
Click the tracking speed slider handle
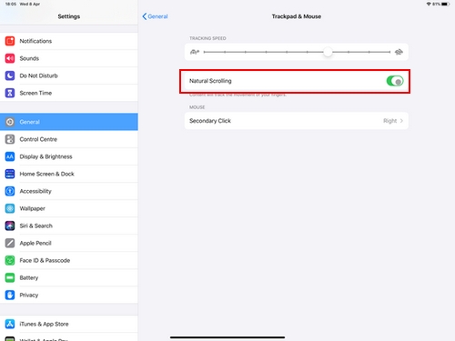pyautogui.click(x=328, y=52)
